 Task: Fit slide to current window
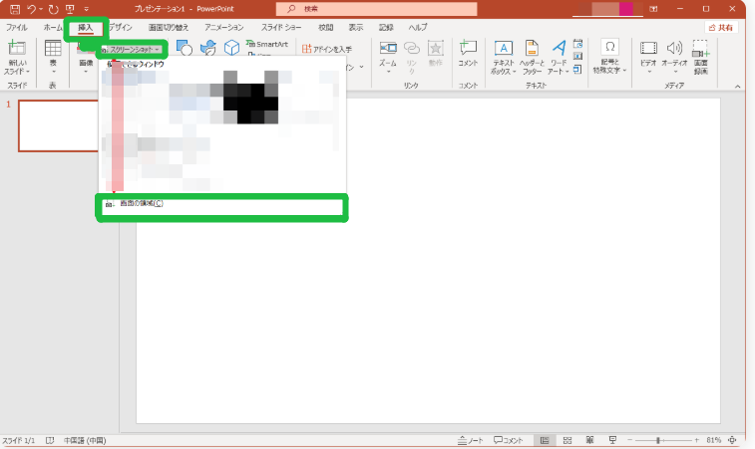tap(732, 440)
